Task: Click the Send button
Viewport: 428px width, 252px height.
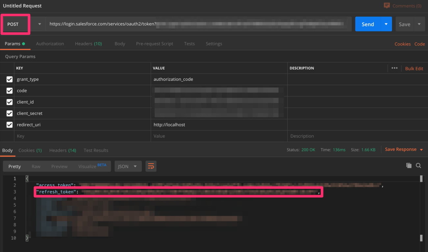Action: pyautogui.click(x=368, y=24)
